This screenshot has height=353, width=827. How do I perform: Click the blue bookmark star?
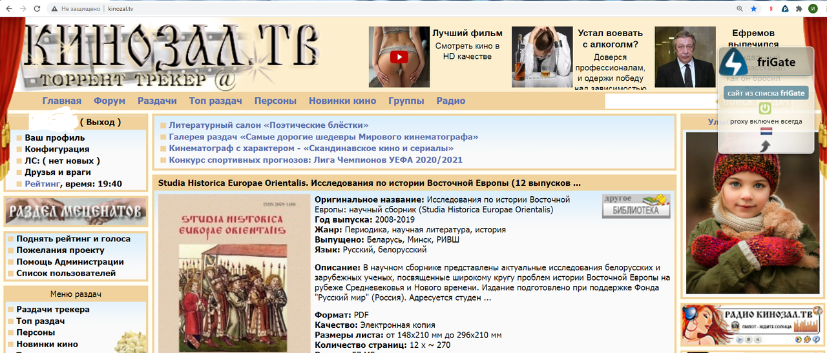754,9
